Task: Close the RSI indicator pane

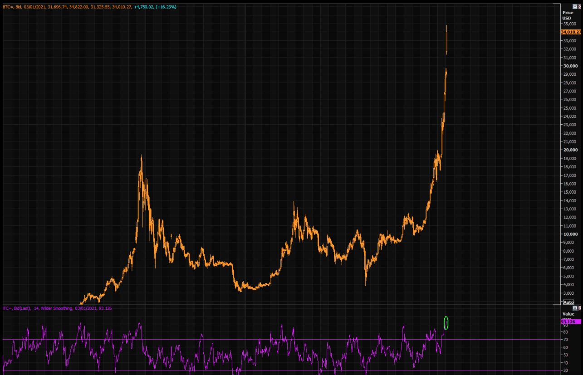Action: 580,308
